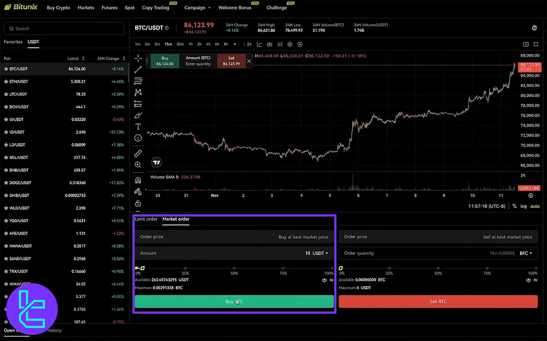Click the buy panel transfer arrows icon
Screen dimensions: 547x341
[x=332, y=280]
